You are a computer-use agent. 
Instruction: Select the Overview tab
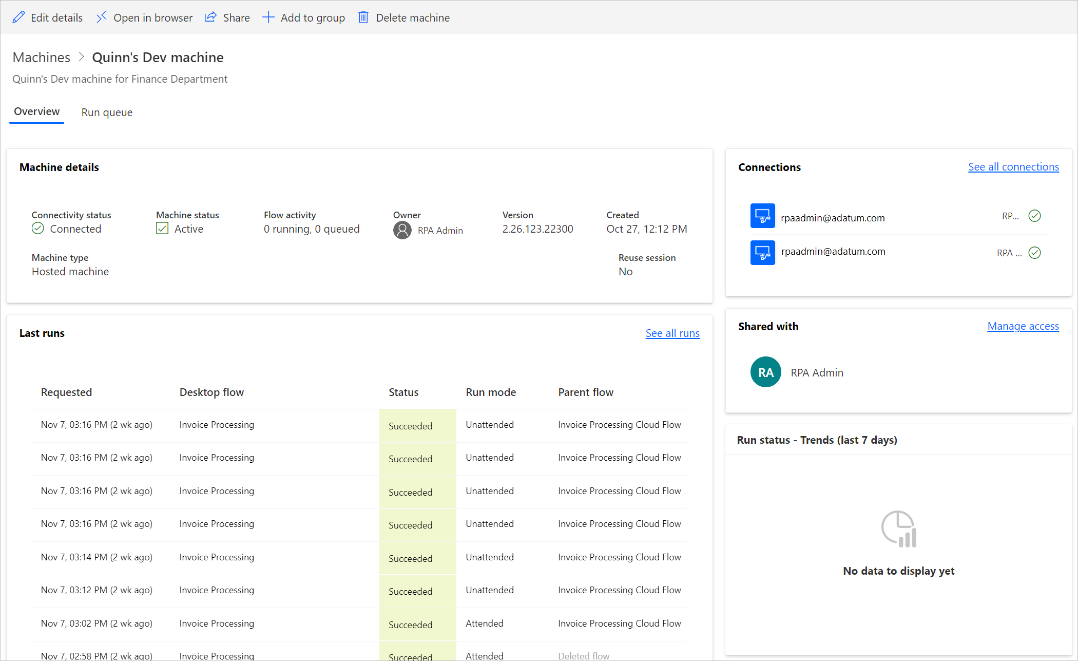(x=36, y=112)
